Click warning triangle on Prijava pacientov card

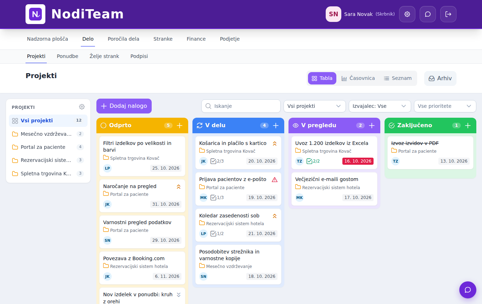tap(275, 180)
